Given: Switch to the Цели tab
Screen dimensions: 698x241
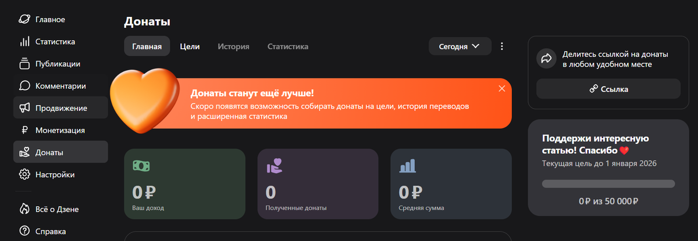Looking at the screenshot, I should tap(190, 46).
